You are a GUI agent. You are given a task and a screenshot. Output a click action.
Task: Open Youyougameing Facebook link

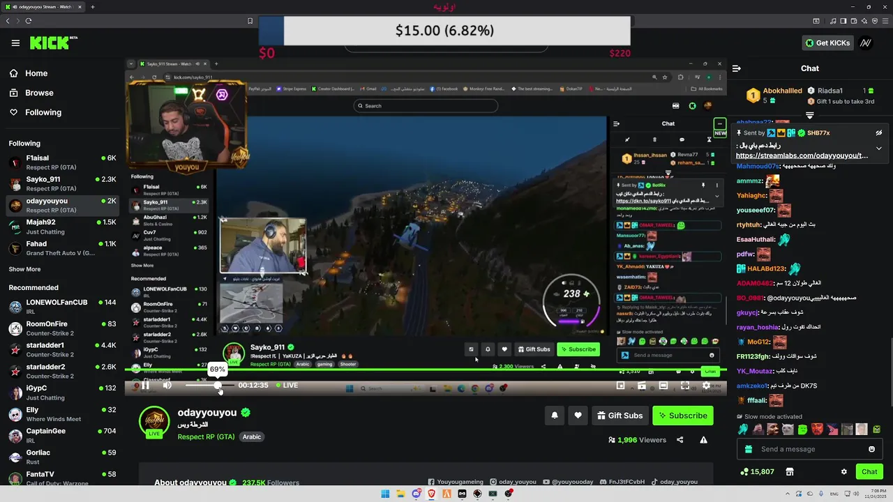click(x=456, y=482)
